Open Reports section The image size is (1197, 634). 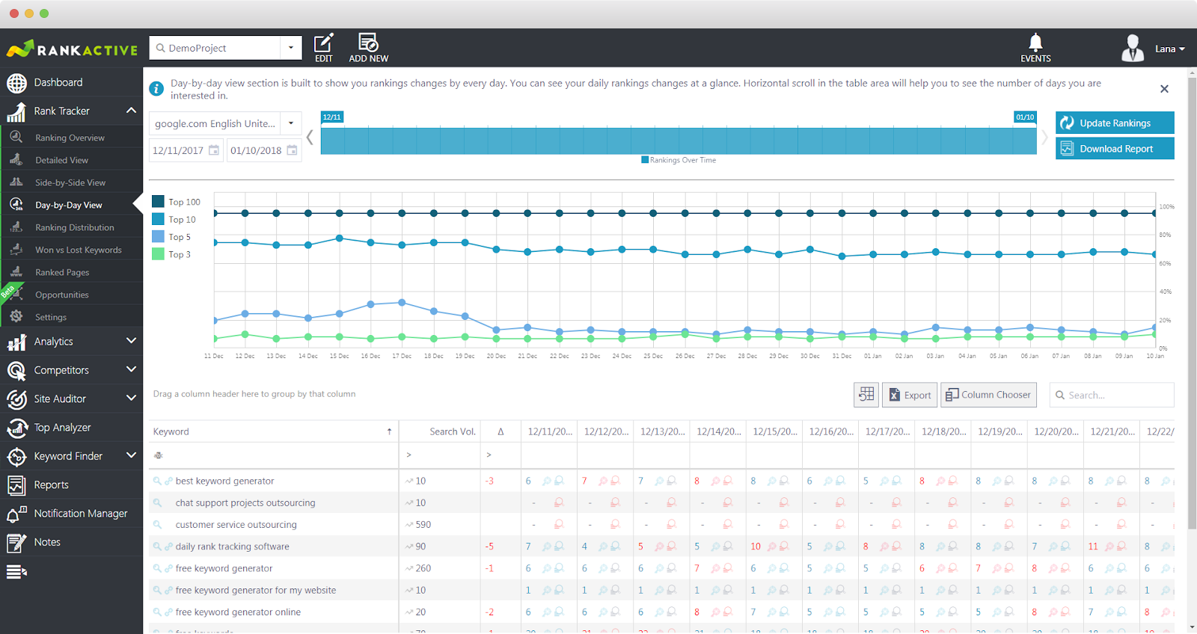71,484
